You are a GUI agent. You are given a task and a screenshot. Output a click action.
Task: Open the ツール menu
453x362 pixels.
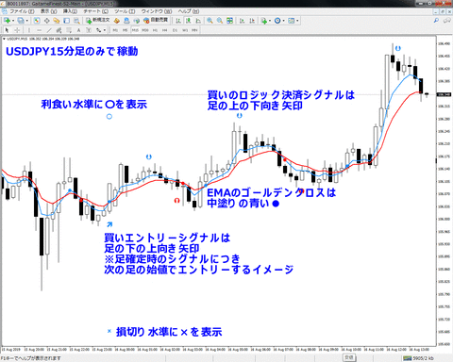pos(125,11)
